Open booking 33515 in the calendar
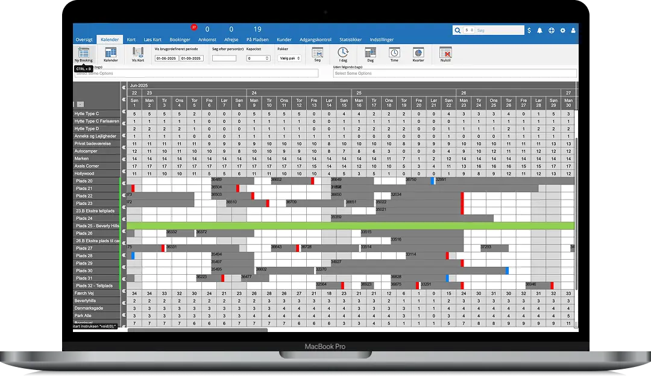 (x=412, y=233)
